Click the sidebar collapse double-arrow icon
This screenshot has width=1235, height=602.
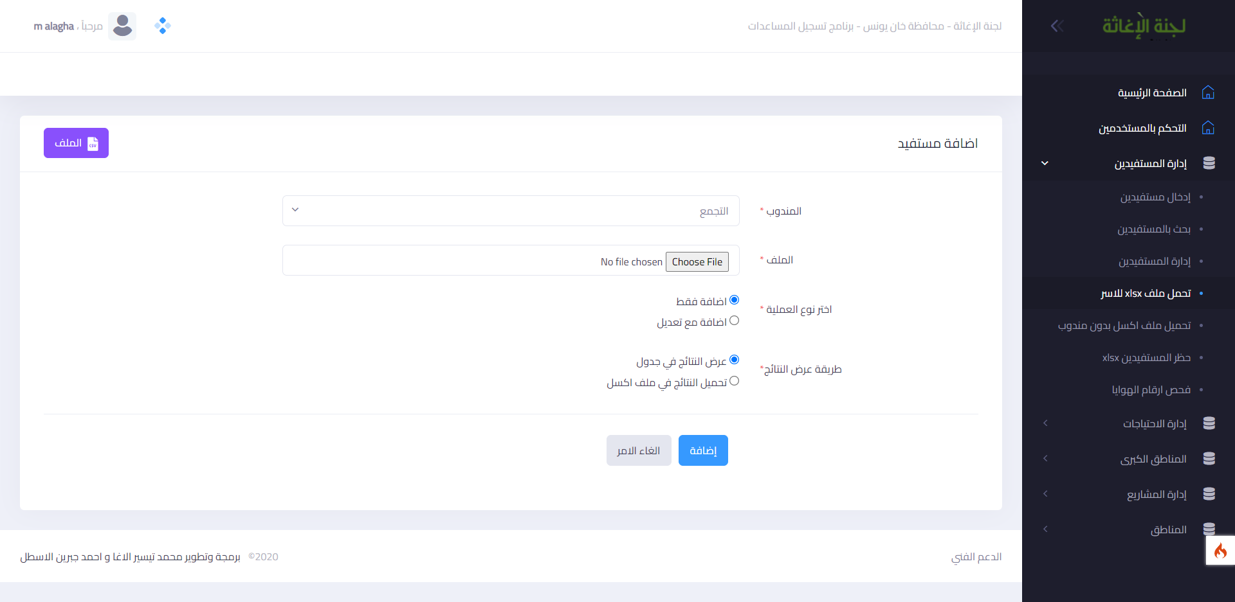1057,26
